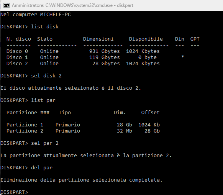Click 'Eliminazione della partizione selezionata completata.'
Viewport: 223px width, 195px height.
click(x=81, y=180)
